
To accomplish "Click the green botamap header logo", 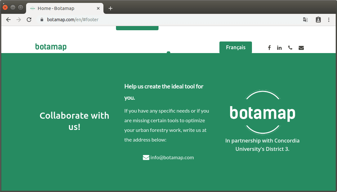I will point(51,47).
